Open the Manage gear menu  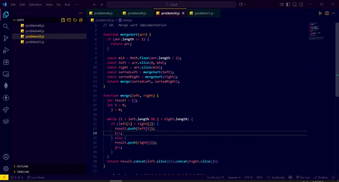pos(6,169)
